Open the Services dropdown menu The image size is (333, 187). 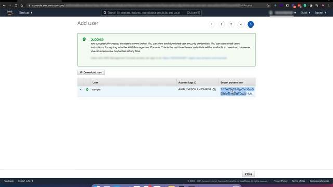click(25, 12)
